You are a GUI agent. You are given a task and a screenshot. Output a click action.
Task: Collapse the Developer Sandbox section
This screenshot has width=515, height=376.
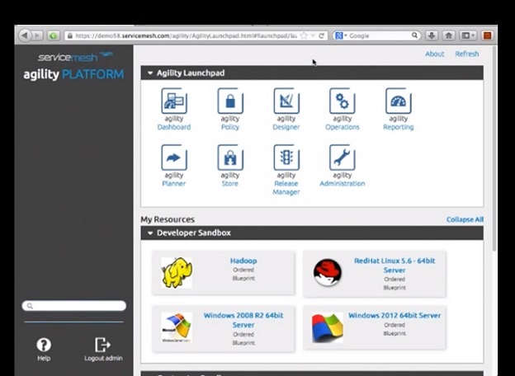pyautogui.click(x=150, y=233)
